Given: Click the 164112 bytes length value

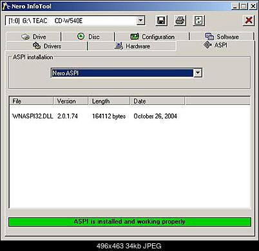Looking at the screenshot, I should click(x=109, y=116).
